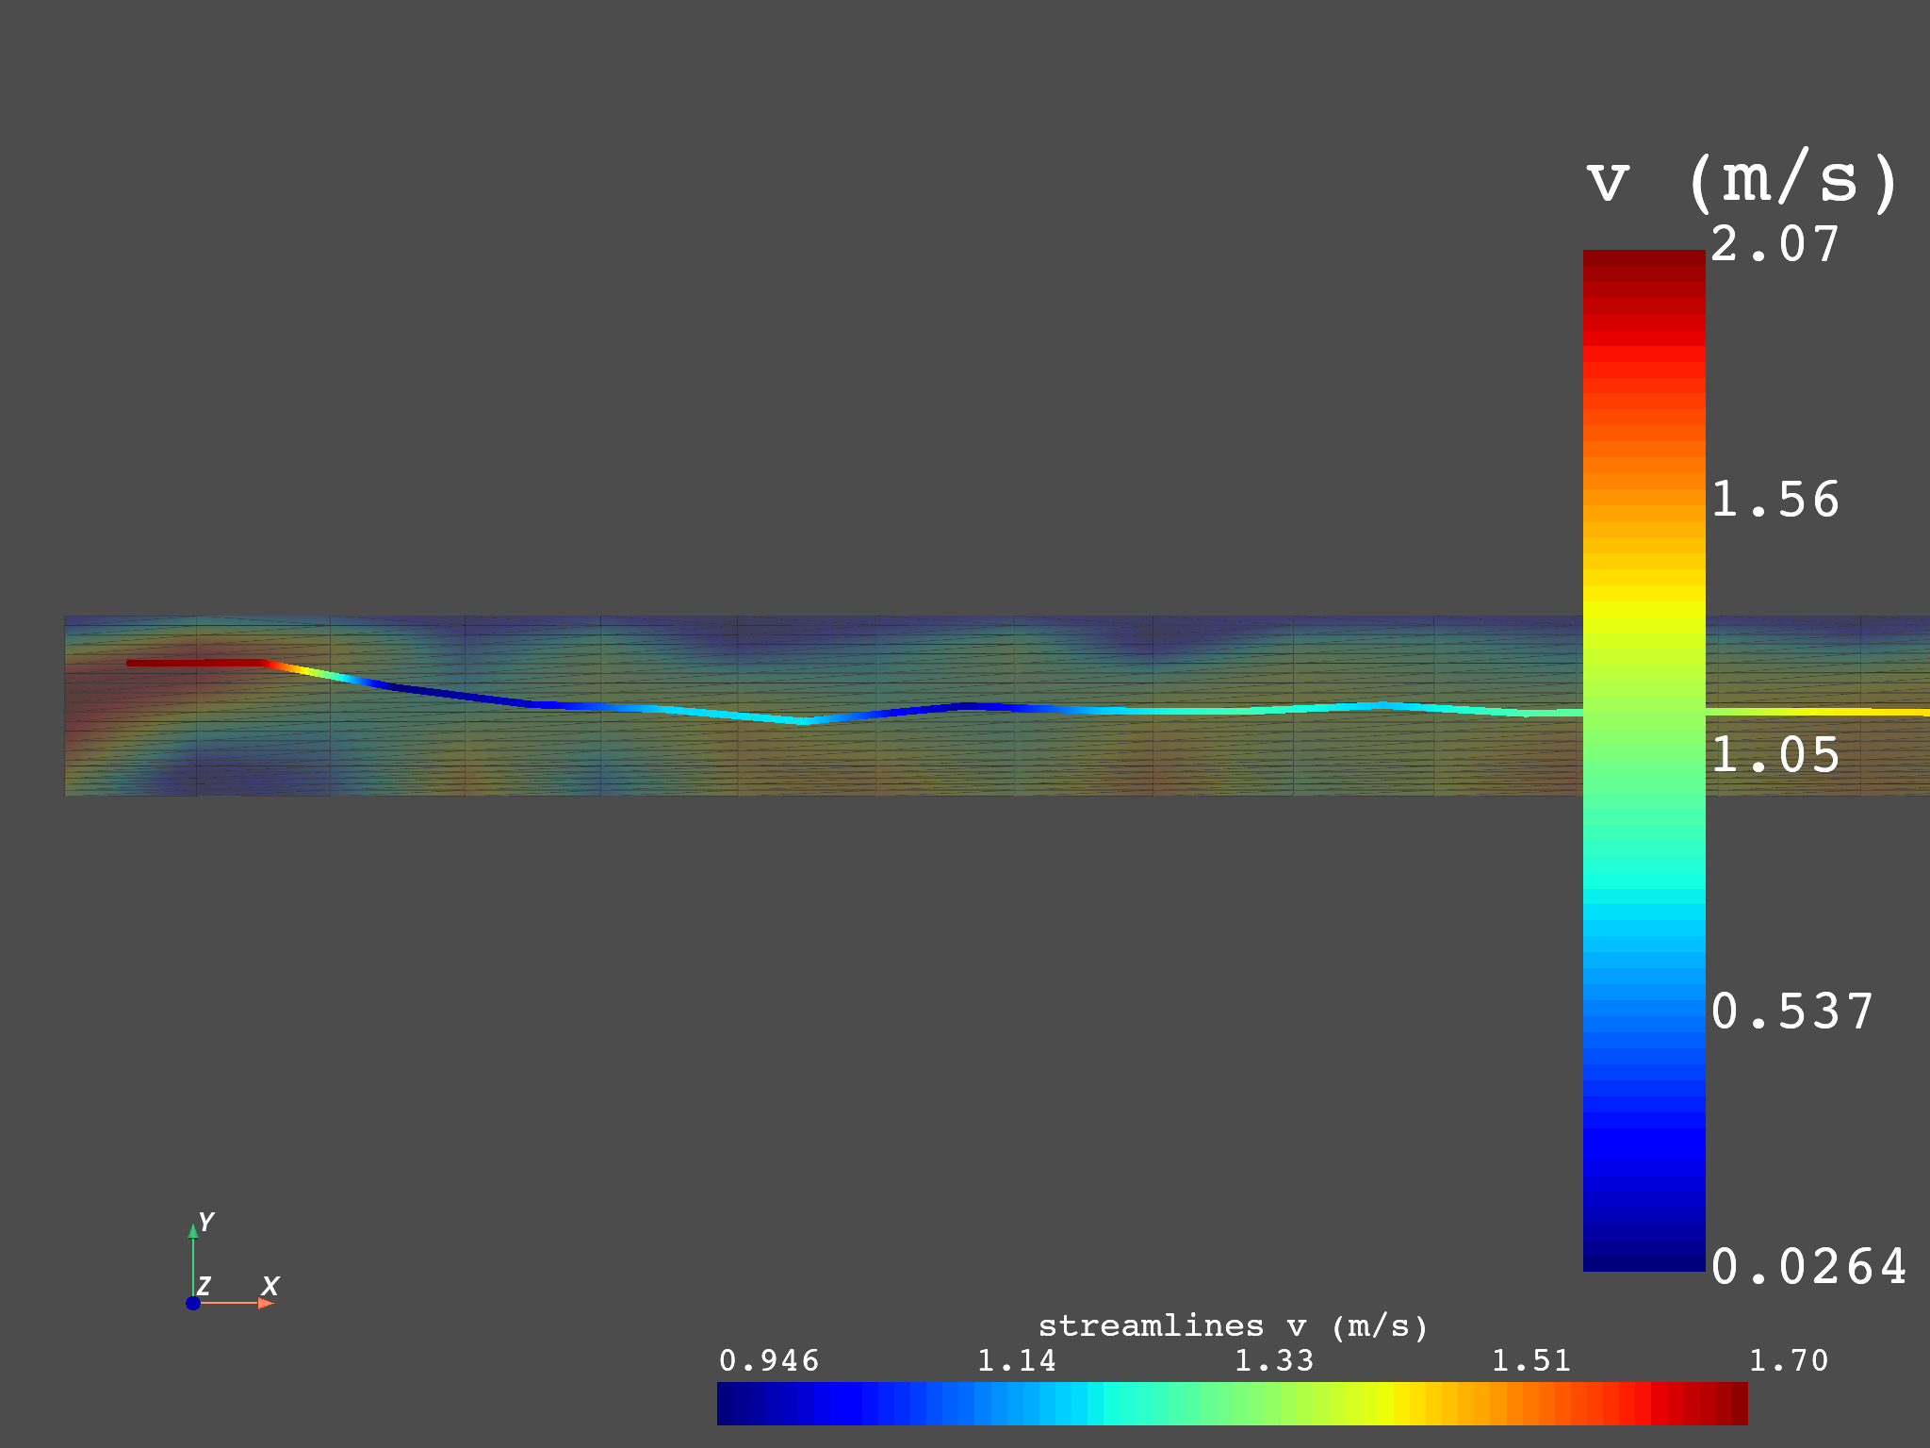The image size is (1930, 1448).
Task: Click the '1.51' streamline scale label
Action: tap(1531, 1360)
